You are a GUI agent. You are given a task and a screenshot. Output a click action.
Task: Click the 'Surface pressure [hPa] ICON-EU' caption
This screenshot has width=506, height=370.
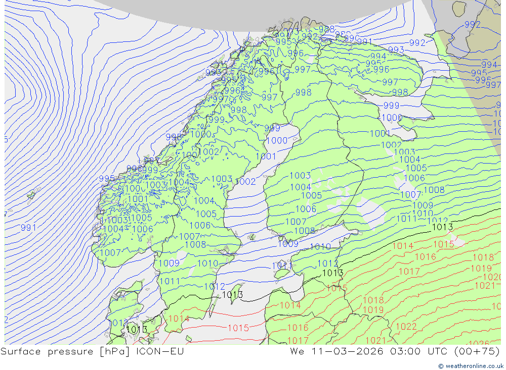92,351
